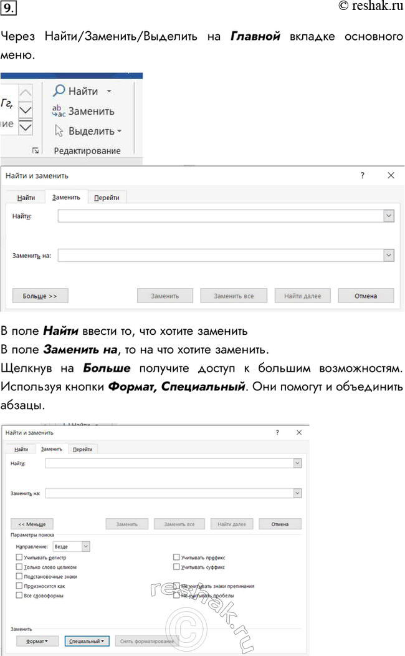
Task: Expand the styles gallery with the More arrow
Action: [x=26, y=127]
